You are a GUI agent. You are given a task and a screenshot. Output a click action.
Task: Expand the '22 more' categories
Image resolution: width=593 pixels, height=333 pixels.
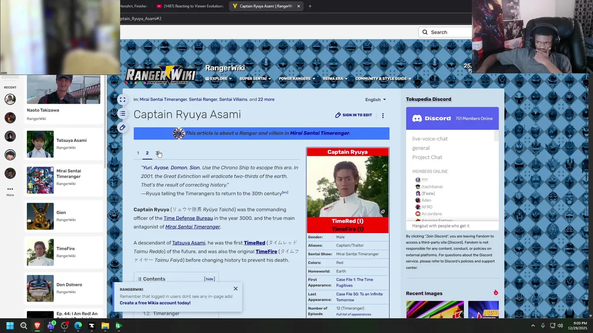pos(266,99)
